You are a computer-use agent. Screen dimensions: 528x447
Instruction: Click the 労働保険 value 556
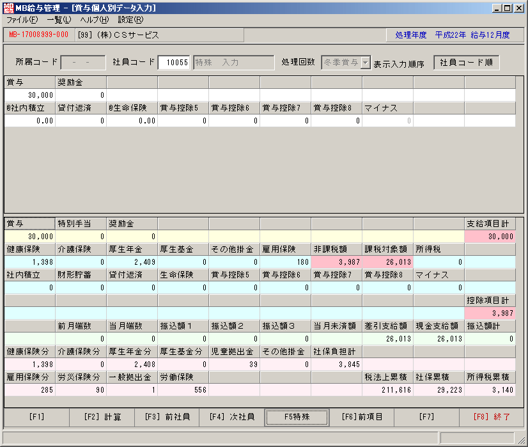[x=183, y=390]
